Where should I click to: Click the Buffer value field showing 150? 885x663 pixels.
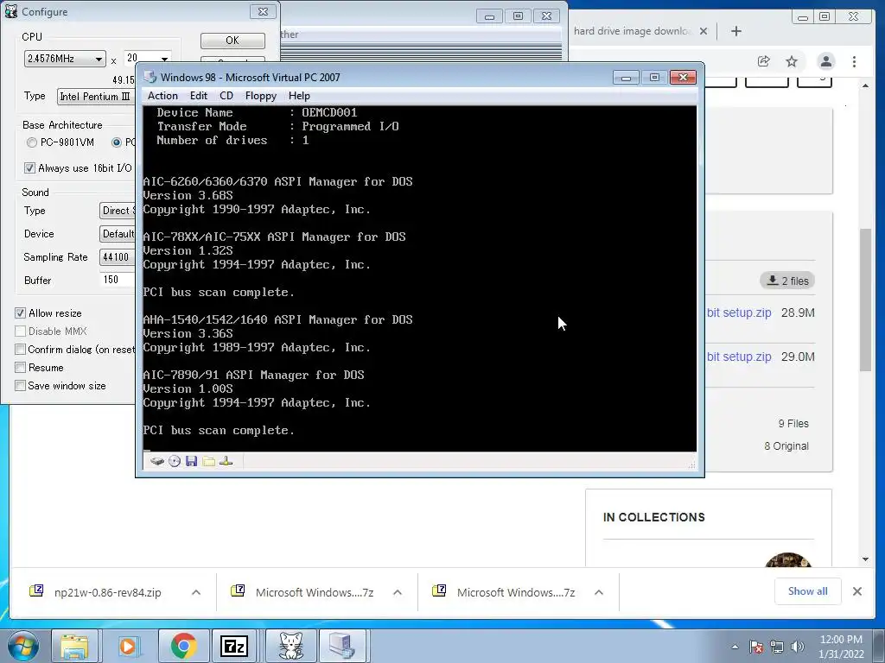pyautogui.click(x=118, y=280)
